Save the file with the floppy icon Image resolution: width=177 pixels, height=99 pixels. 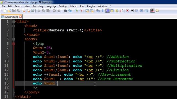pyautogui.click(x=14, y=11)
